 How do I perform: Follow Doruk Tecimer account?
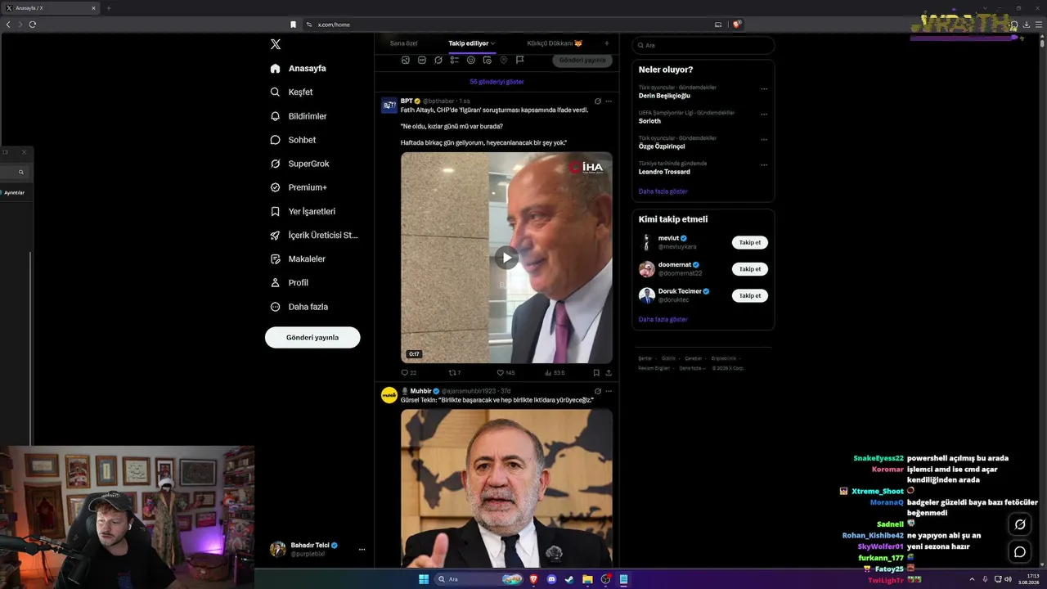pos(749,295)
